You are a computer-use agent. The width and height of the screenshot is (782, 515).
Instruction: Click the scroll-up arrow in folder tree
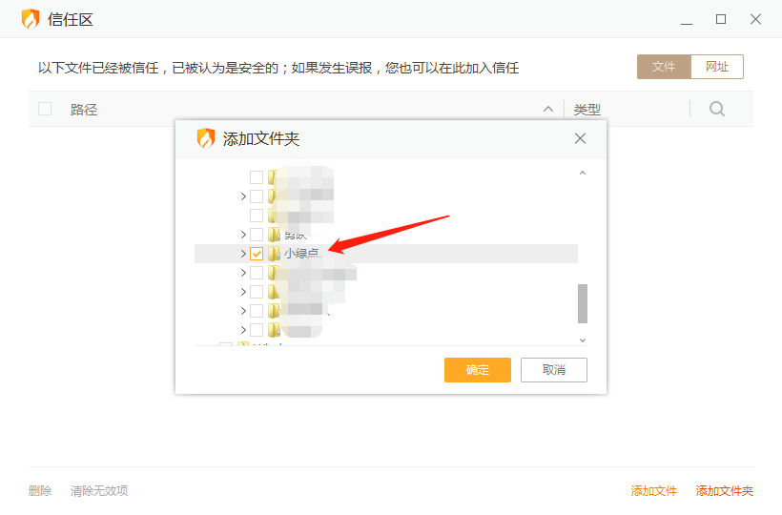tap(583, 174)
